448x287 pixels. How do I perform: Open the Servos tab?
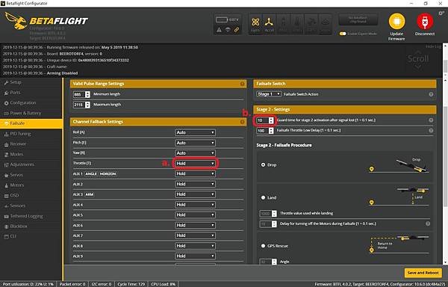click(x=31, y=175)
